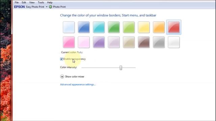Select the Blush pale pink swatch
Viewport: 216px width, 121px height.
(84, 42)
